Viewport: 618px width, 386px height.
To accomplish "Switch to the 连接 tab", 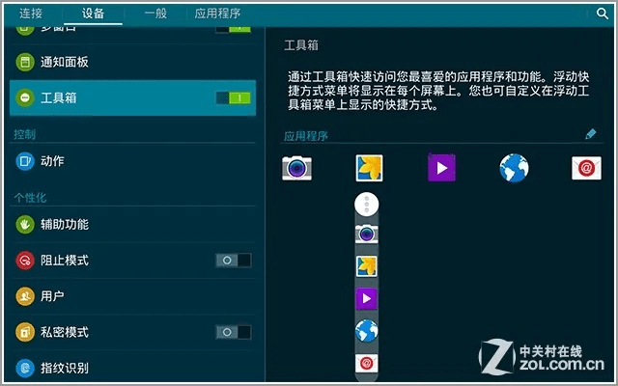I will [31, 14].
